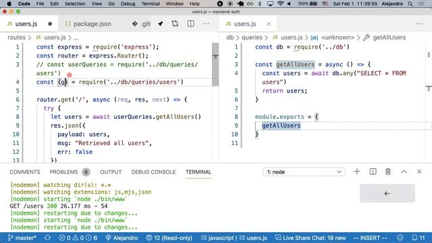Click users.js in the left breadcrumb
This screenshot has width=432, height=243.
[x=55, y=38]
